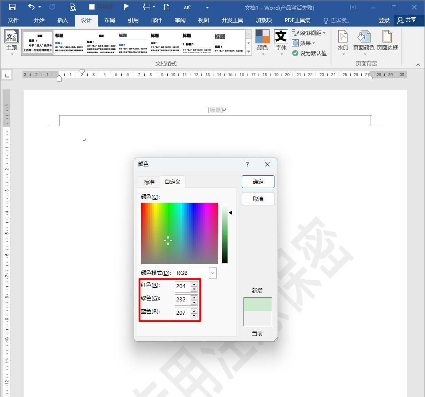Open the RGB color mode dropdown
This screenshot has width=425, height=397.
212,273
